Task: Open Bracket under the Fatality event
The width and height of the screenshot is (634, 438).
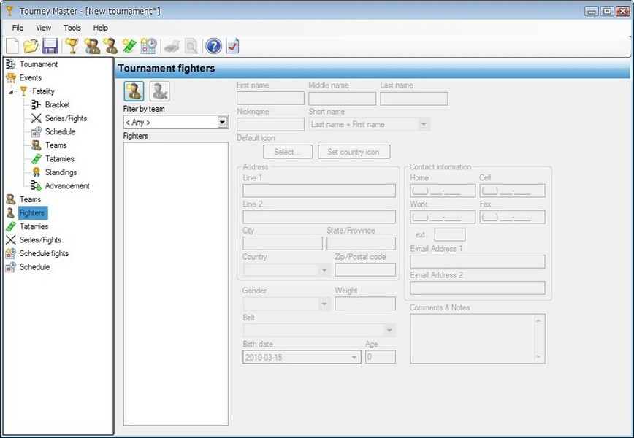Action: point(58,104)
